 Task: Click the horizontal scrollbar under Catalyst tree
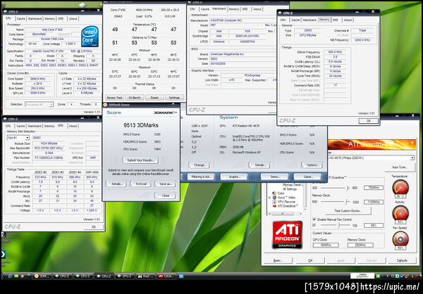[286, 214]
